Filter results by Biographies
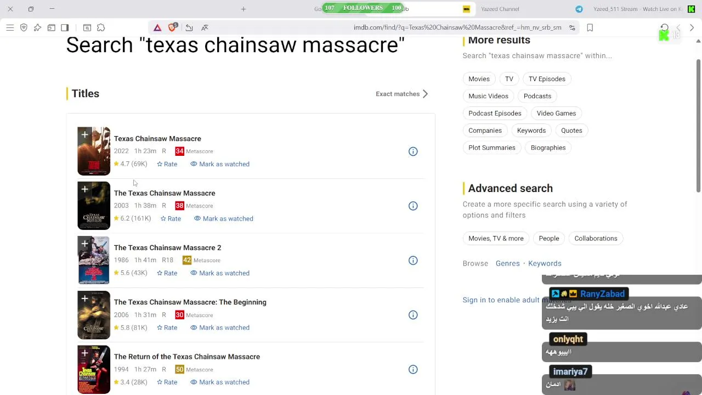Image resolution: width=702 pixels, height=395 pixels. pyautogui.click(x=548, y=148)
